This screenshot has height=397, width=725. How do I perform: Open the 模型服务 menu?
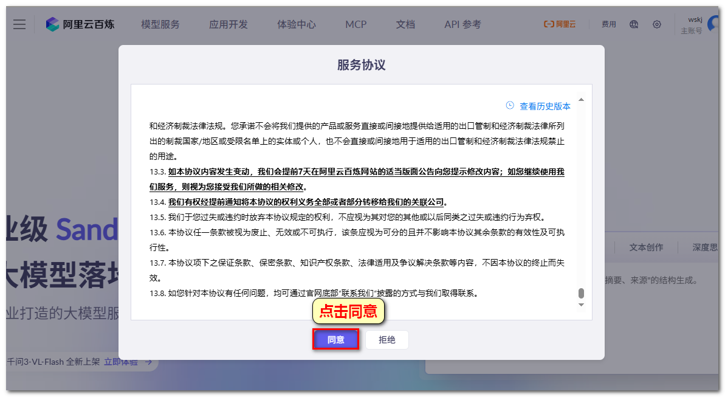click(160, 24)
